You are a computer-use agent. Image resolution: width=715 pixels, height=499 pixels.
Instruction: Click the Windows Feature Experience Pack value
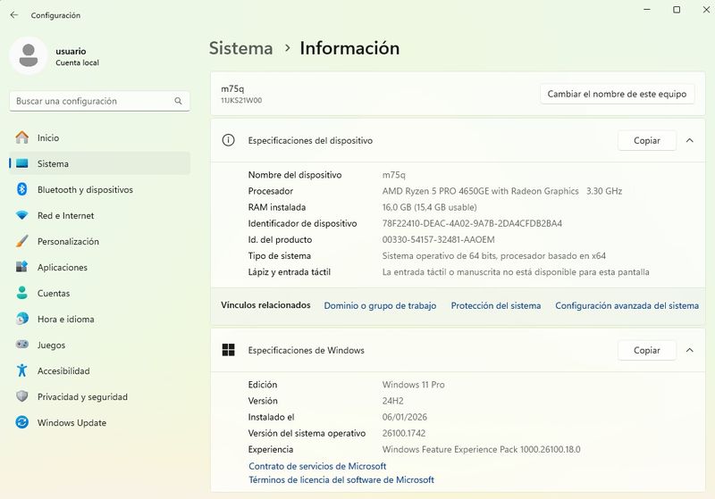(481, 449)
